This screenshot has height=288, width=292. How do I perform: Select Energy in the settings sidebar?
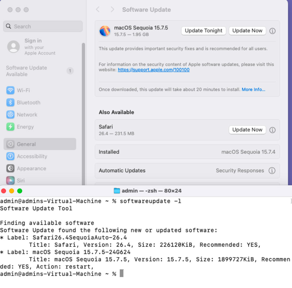40,127
